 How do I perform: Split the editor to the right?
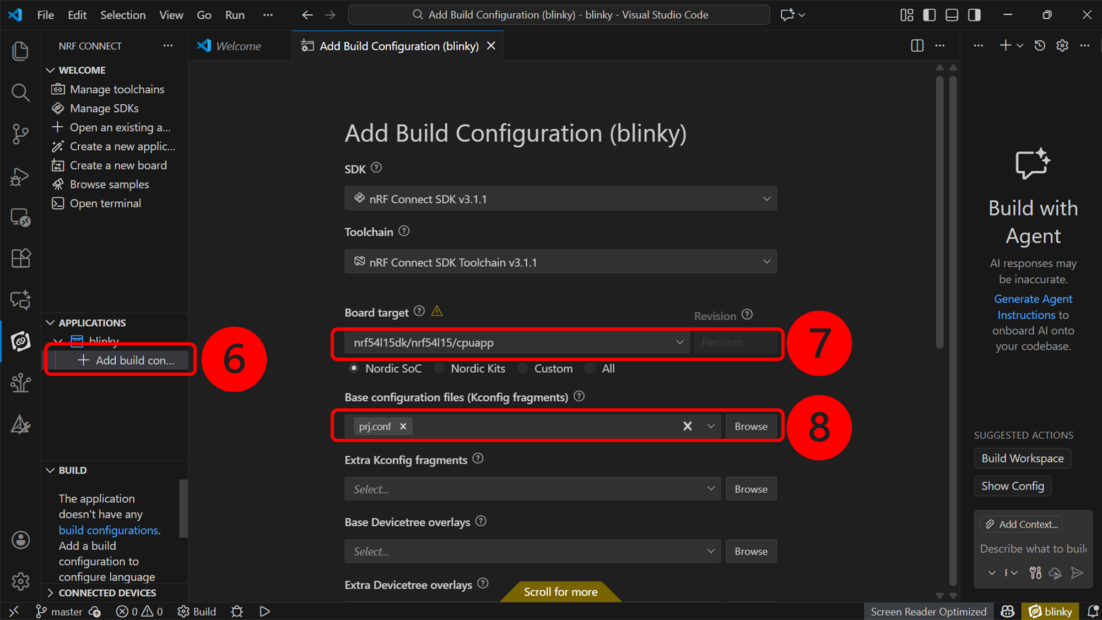917,46
